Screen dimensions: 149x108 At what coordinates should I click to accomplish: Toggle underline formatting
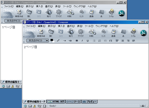88,41
